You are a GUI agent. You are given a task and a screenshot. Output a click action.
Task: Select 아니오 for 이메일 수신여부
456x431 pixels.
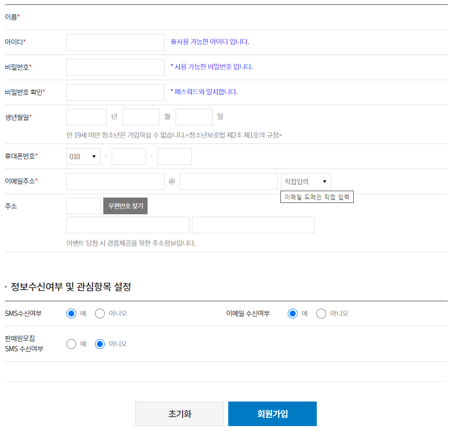click(x=321, y=314)
